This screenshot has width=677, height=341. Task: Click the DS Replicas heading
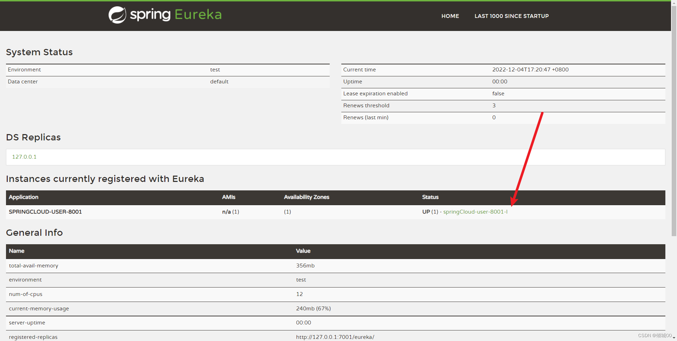33,137
